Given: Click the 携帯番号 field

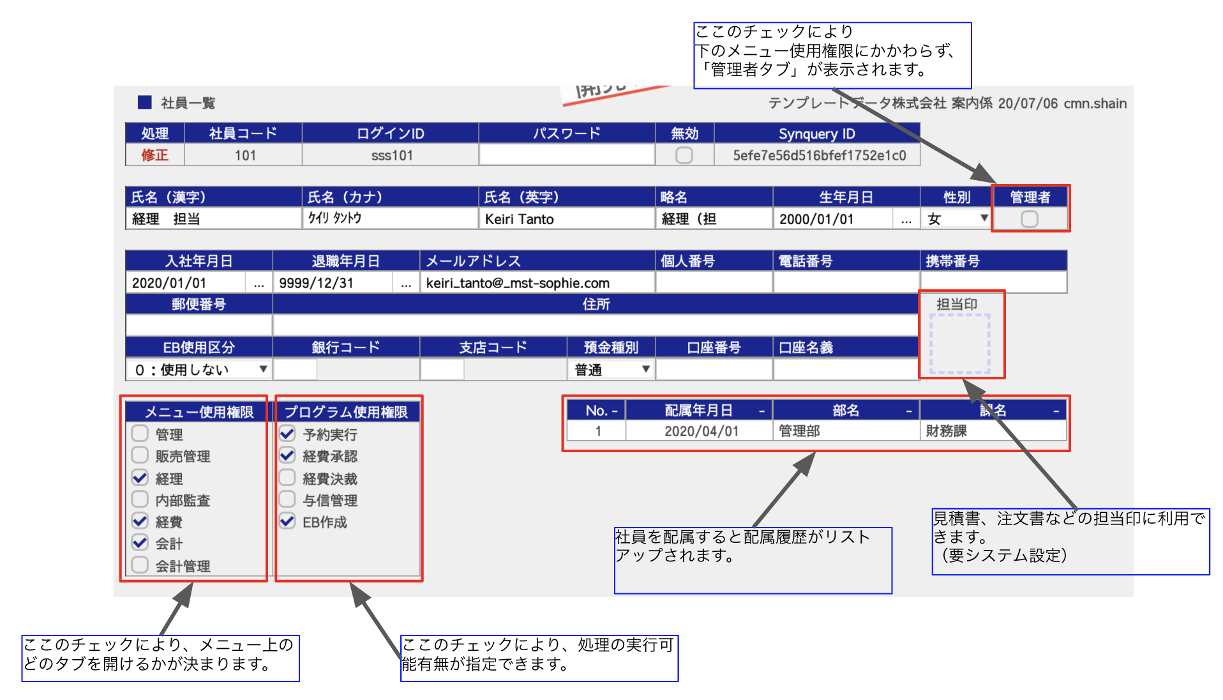Looking at the screenshot, I should click(x=993, y=283).
